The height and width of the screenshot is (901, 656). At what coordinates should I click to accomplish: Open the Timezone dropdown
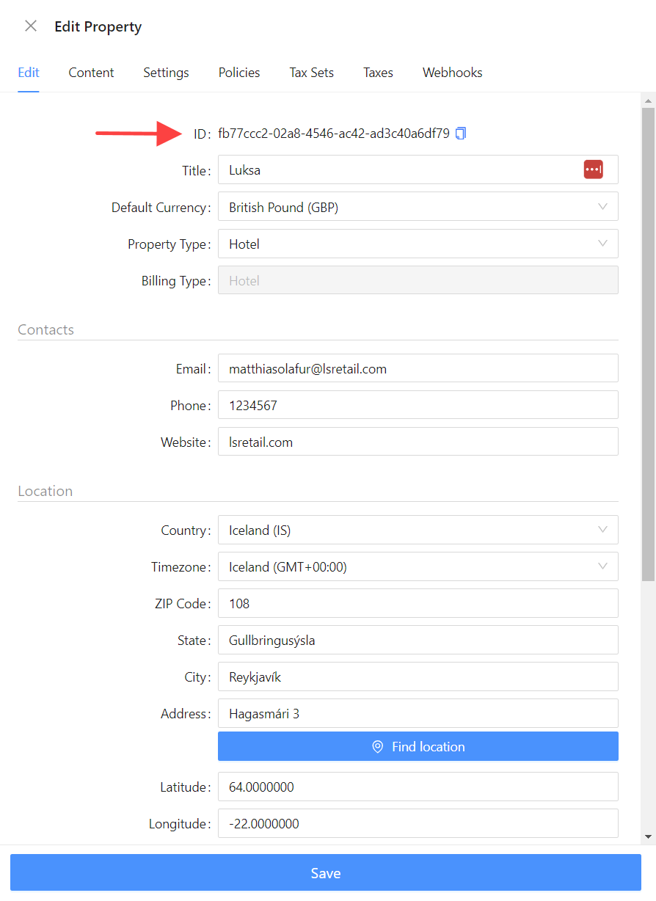point(602,566)
